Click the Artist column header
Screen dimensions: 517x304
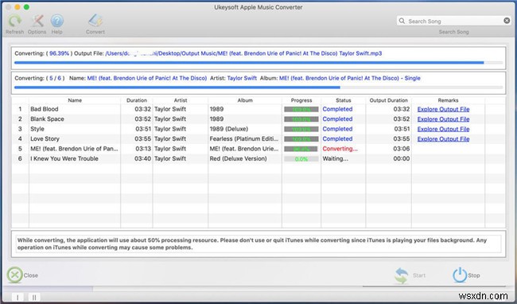tap(181, 100)
